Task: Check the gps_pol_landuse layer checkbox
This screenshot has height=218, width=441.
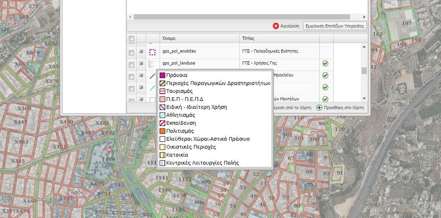Action: (x=131, y=64)
